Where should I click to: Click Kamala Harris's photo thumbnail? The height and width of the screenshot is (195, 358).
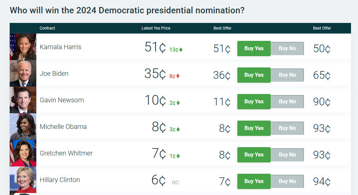(23, 47)
